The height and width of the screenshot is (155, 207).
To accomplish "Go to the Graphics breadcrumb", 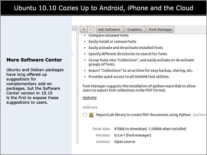I will 135,29.
